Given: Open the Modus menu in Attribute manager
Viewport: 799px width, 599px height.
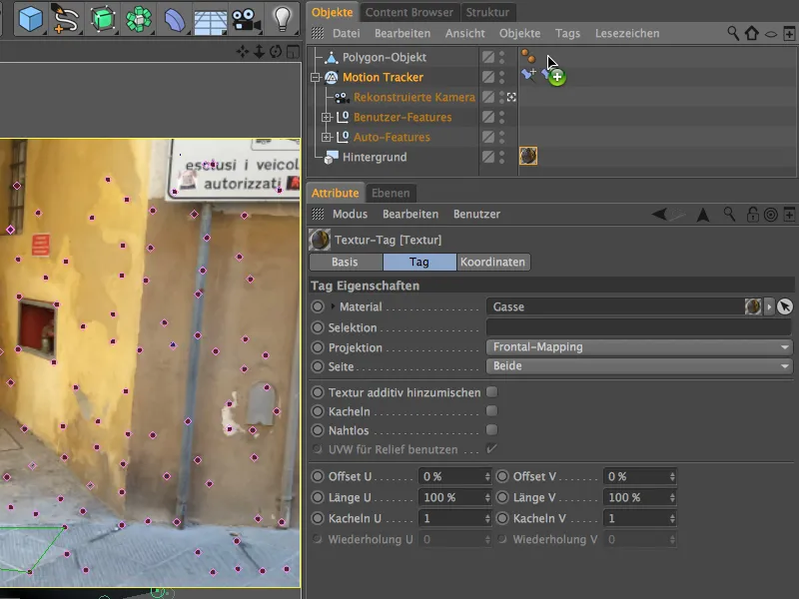Looking at the screenshot, I should click(351, 215).
